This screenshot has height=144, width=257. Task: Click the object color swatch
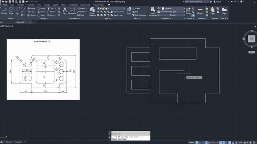click(x=163, y=8)
